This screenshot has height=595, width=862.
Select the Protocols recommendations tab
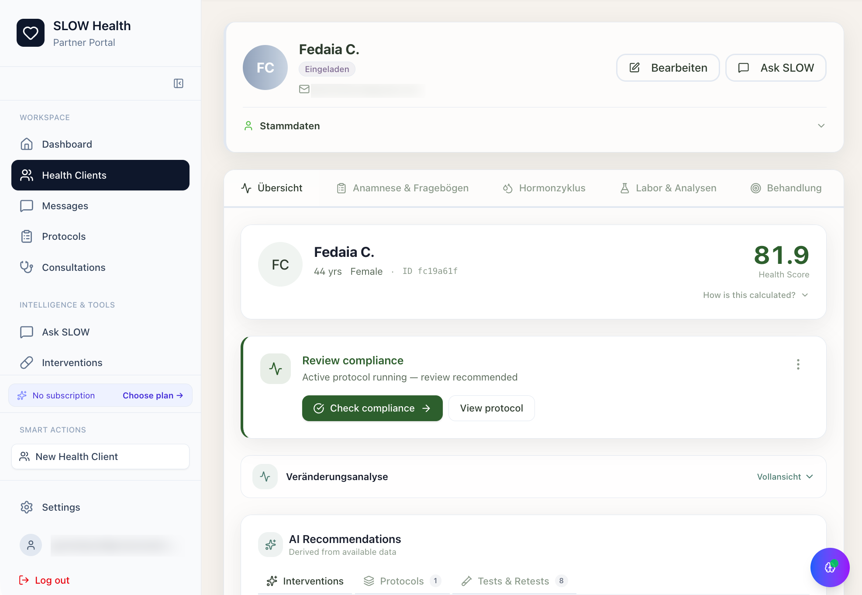[402, 581]
